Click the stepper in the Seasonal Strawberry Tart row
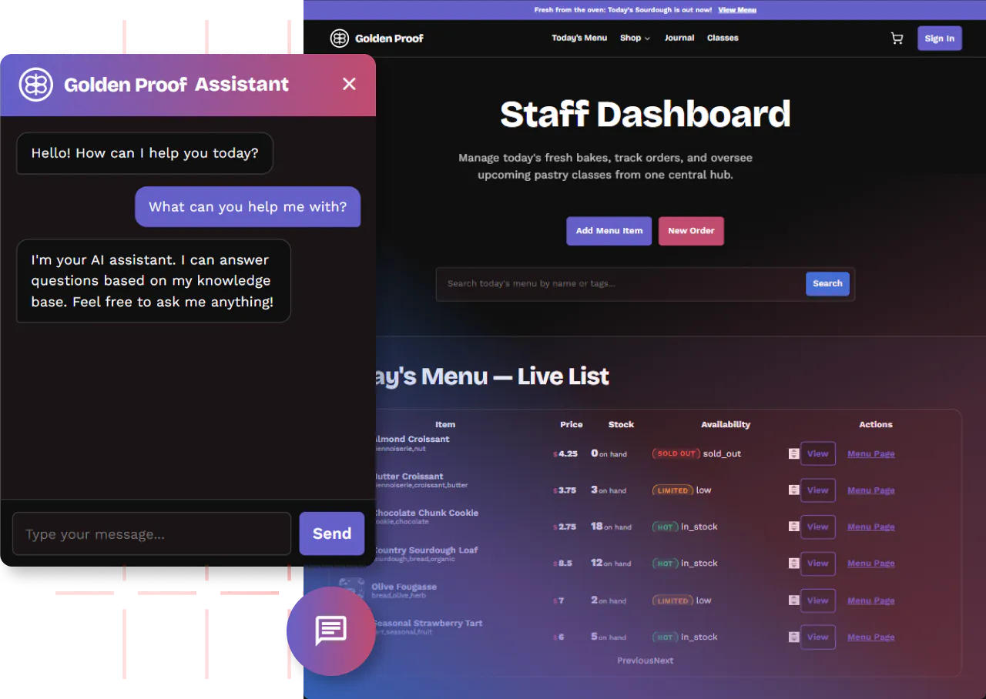Viewport: 986px width, 699px height. click(793, 637)
